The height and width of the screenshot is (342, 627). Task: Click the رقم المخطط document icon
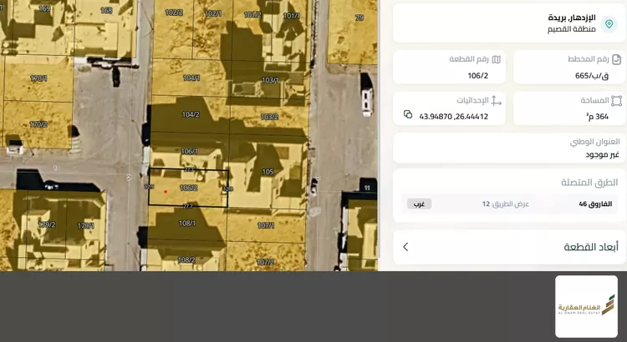point(617,59)
